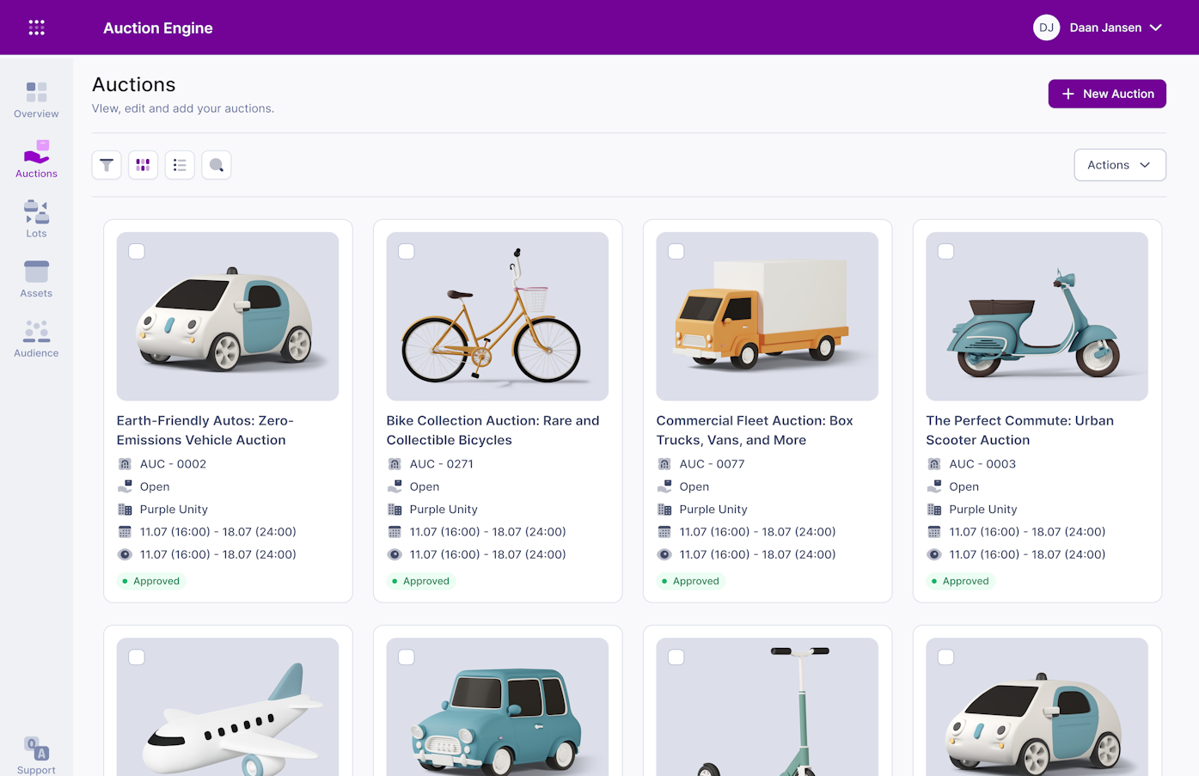Click the eye icon on Commercial Fleet card
1199x776 pixels.
664,554
